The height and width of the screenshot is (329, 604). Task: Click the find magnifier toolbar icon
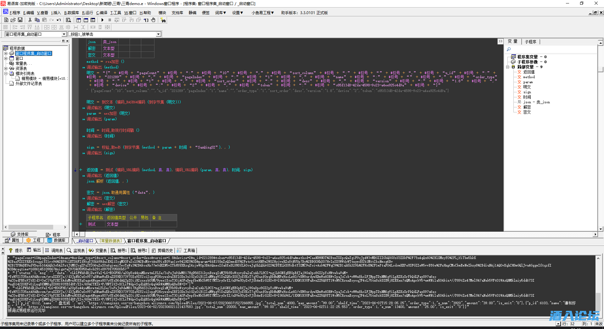tap(68, 20)
